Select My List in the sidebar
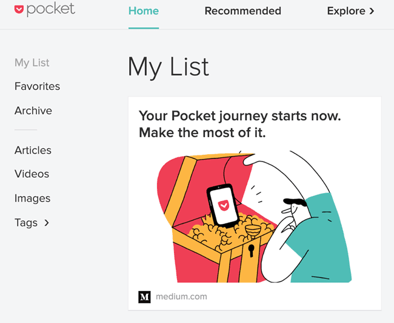 coord(32,63)
